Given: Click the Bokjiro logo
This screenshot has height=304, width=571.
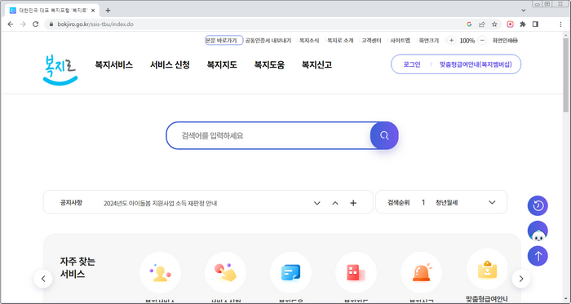Looking at the screenshot, I should coord(60,70).
